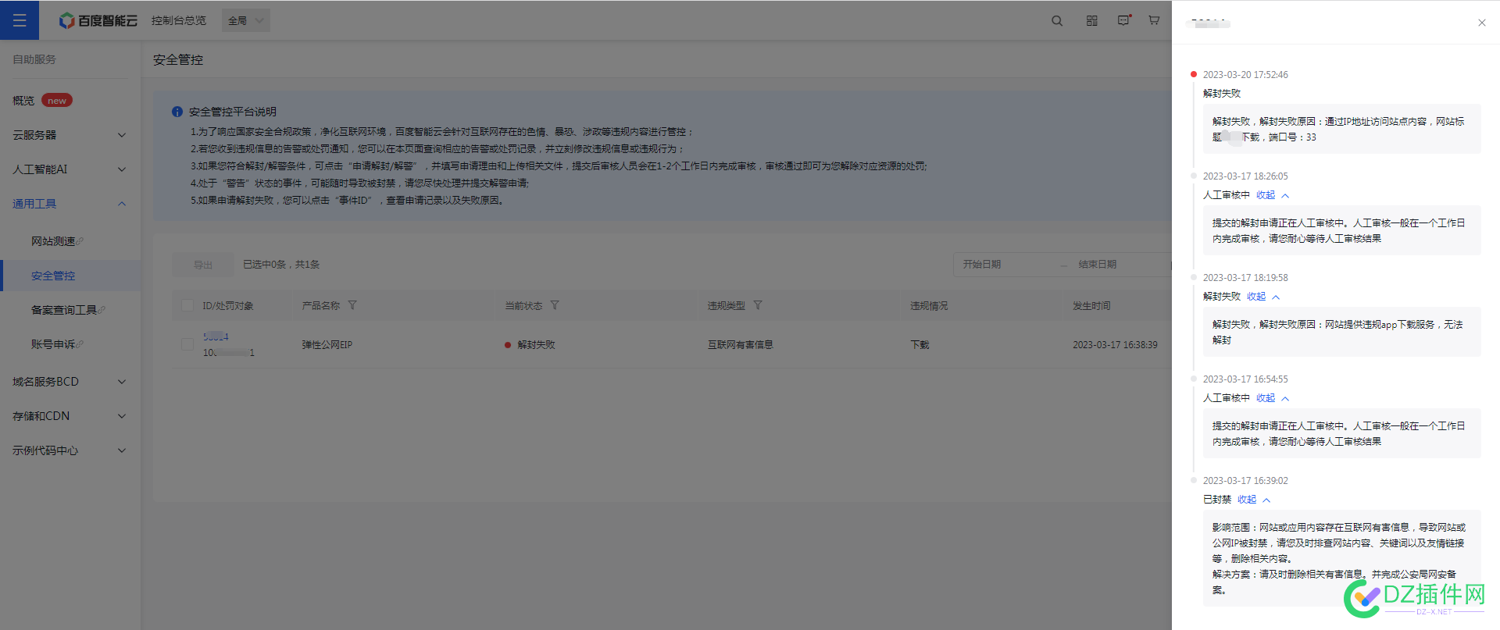Collapse 收起 for the 16:39:02 已封禁 entry
The width and height of the screenshot is (1500, 630).
pos(1253,500)
